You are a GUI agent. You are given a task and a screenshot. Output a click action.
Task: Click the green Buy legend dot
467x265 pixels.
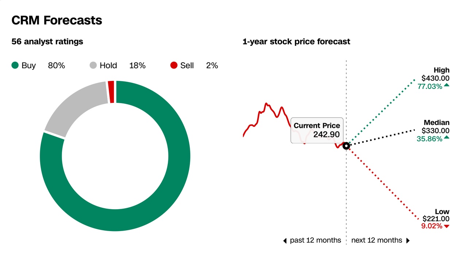point(15,66)
